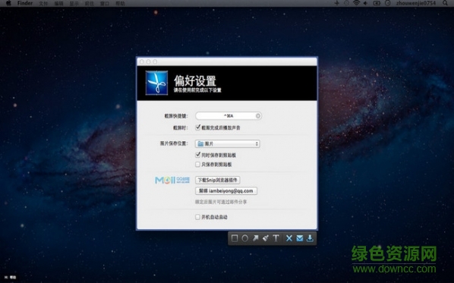Clear the shortcut with the round x icon
The height and width of the screenshot is (283, 454).
tap(257, 116)
